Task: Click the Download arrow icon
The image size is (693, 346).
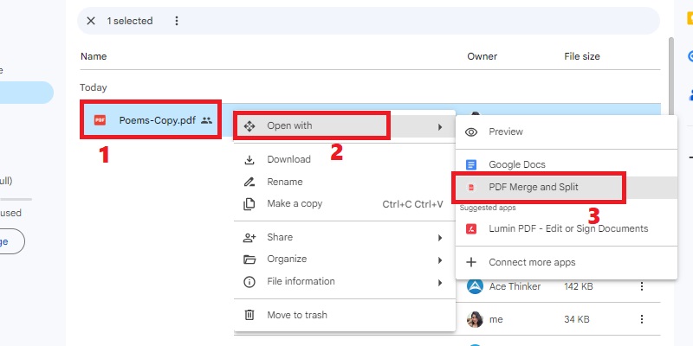Action: pyautogui.click(x=249, y=160)
